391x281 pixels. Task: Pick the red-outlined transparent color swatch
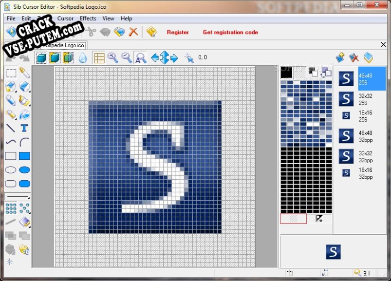point(294,219)
